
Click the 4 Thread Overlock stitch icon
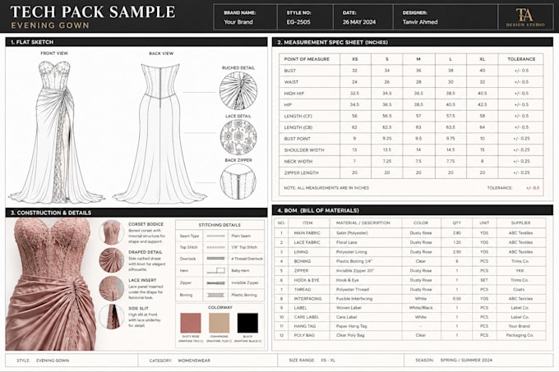tap(215, 259)
